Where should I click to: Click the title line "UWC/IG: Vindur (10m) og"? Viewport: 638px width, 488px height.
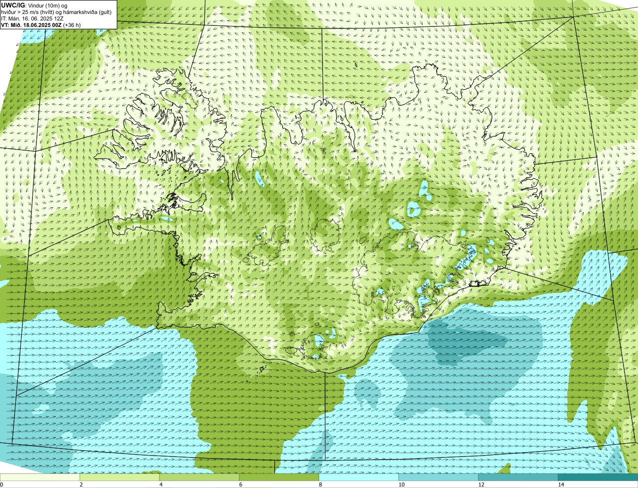(35, 5)
